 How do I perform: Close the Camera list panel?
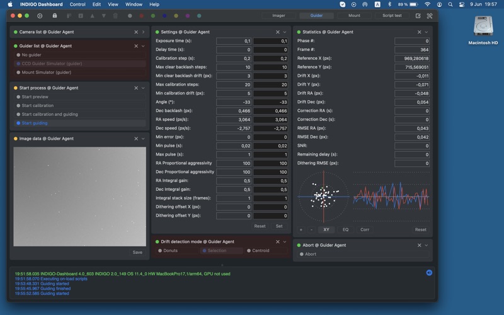pos(136,32)
